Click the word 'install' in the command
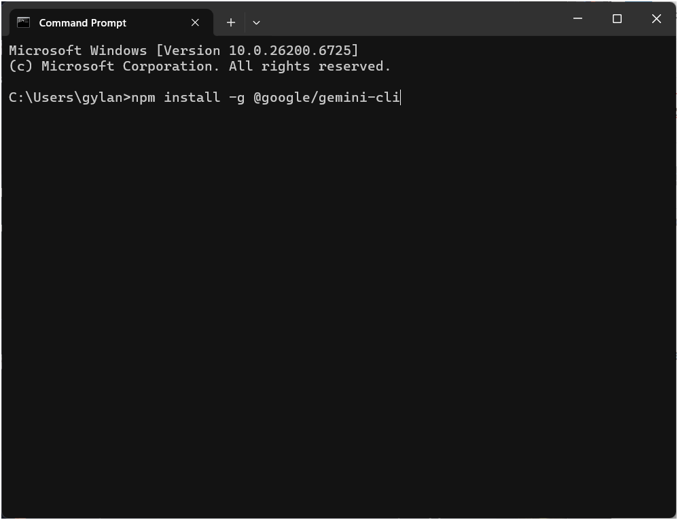 (192, 97)
